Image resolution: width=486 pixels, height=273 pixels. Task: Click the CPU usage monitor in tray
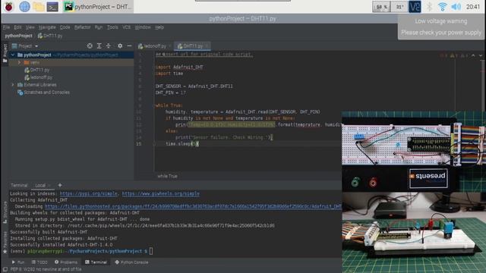pyautogui.click(x=381, y=7)
